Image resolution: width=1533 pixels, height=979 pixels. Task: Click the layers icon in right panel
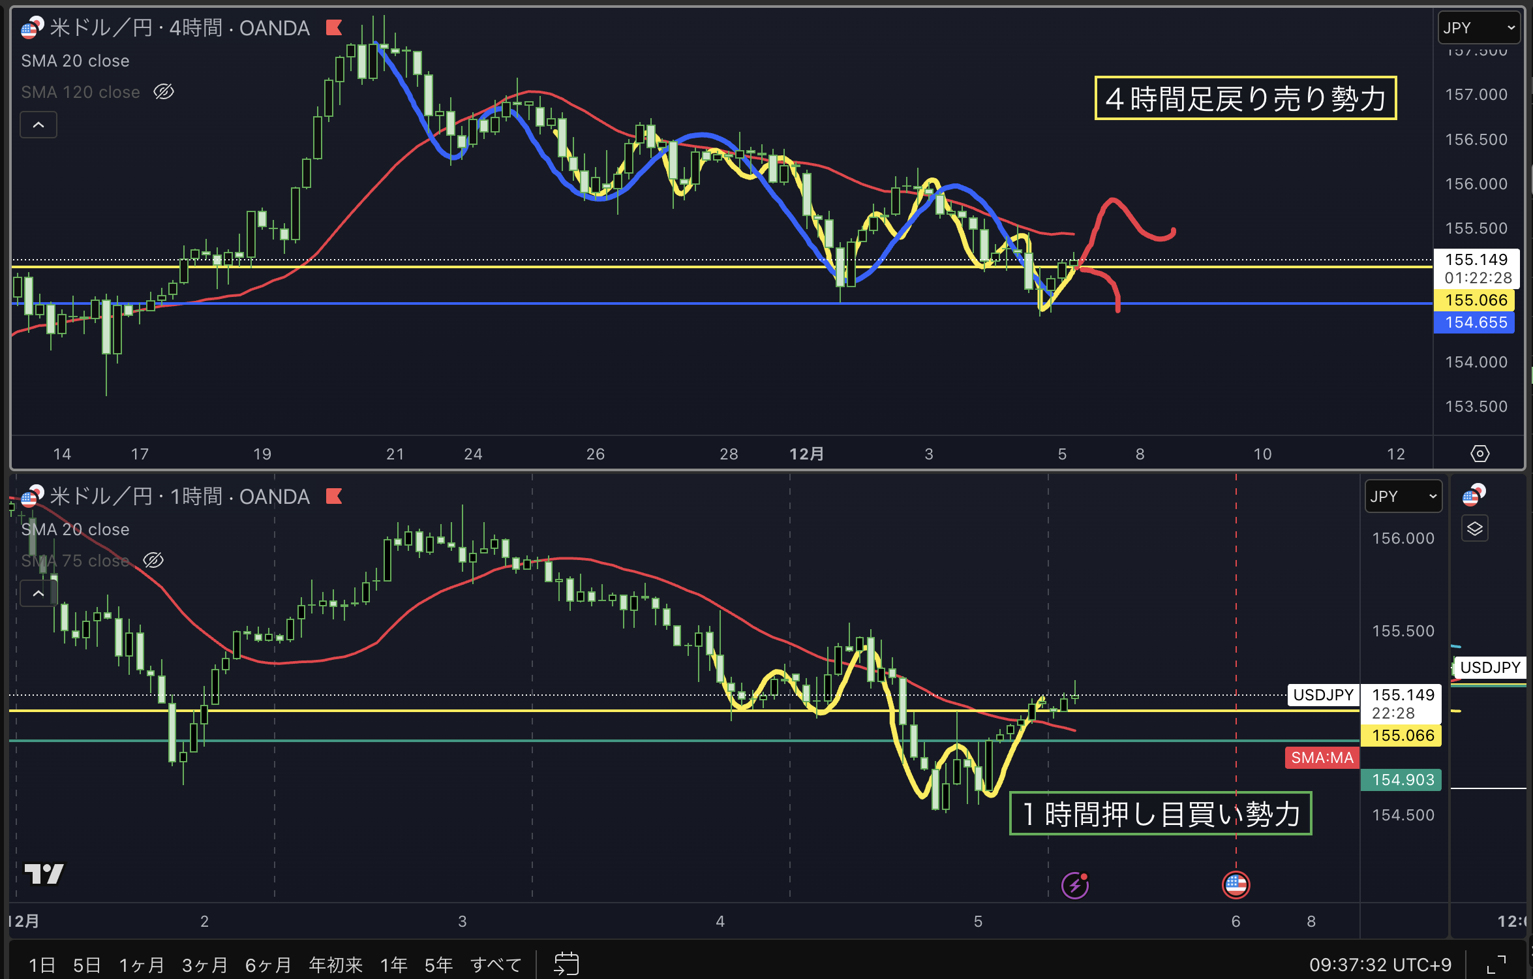point(1474,529)
